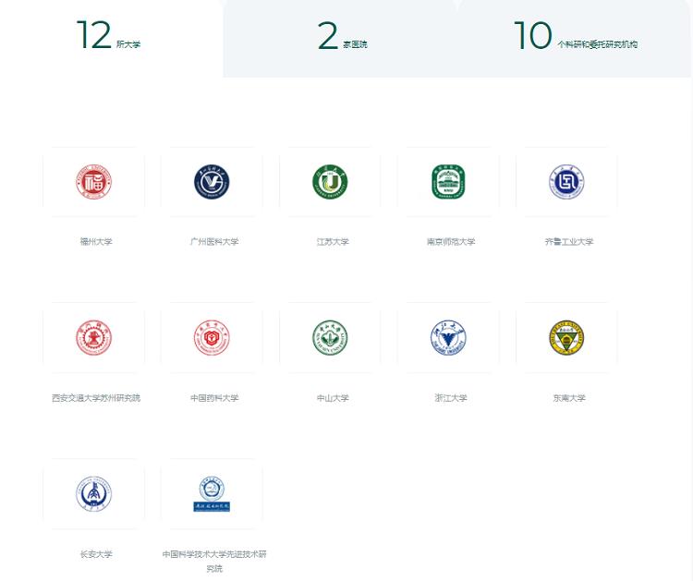Click the 东南大学 name label
The height and width of the screenshot is (581, 693).
tap(569, 397)
